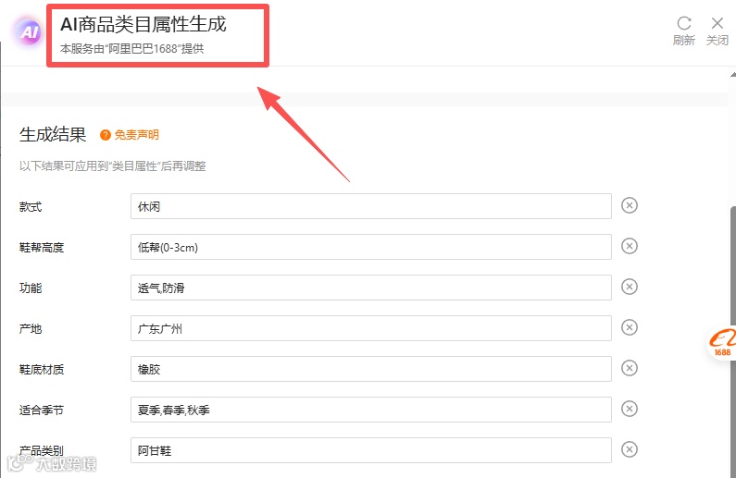Focus the 产品类别 input containing 阿甘鞋
Screen dimensions: 736x478
pyautogui.click(x=371, y=450)
